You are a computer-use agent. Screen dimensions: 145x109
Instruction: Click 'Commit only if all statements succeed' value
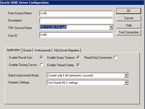(x=70, y=75)
